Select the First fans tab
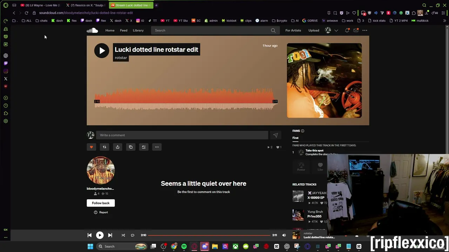This screenshot has height=252, width=449. point(295,138)
